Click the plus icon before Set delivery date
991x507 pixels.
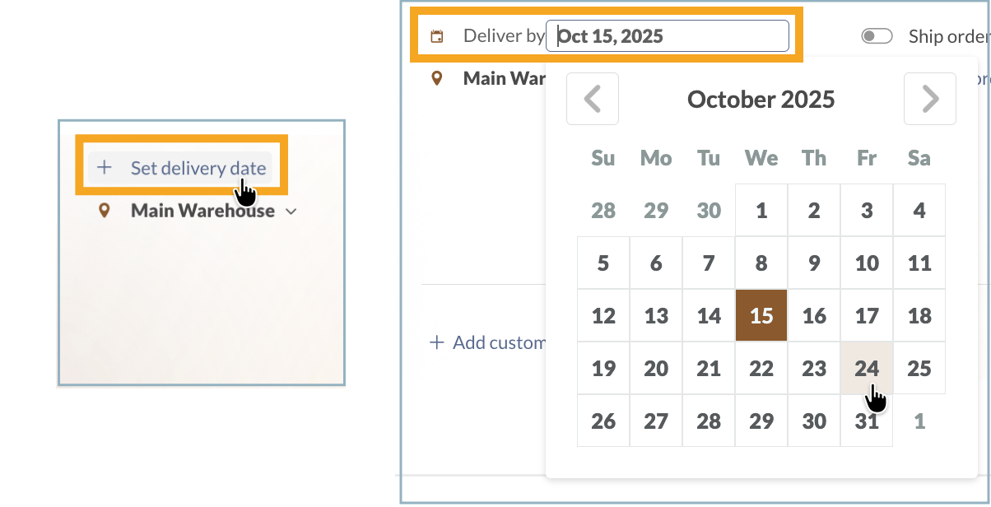pyautogui.click(x=105, y=167)
